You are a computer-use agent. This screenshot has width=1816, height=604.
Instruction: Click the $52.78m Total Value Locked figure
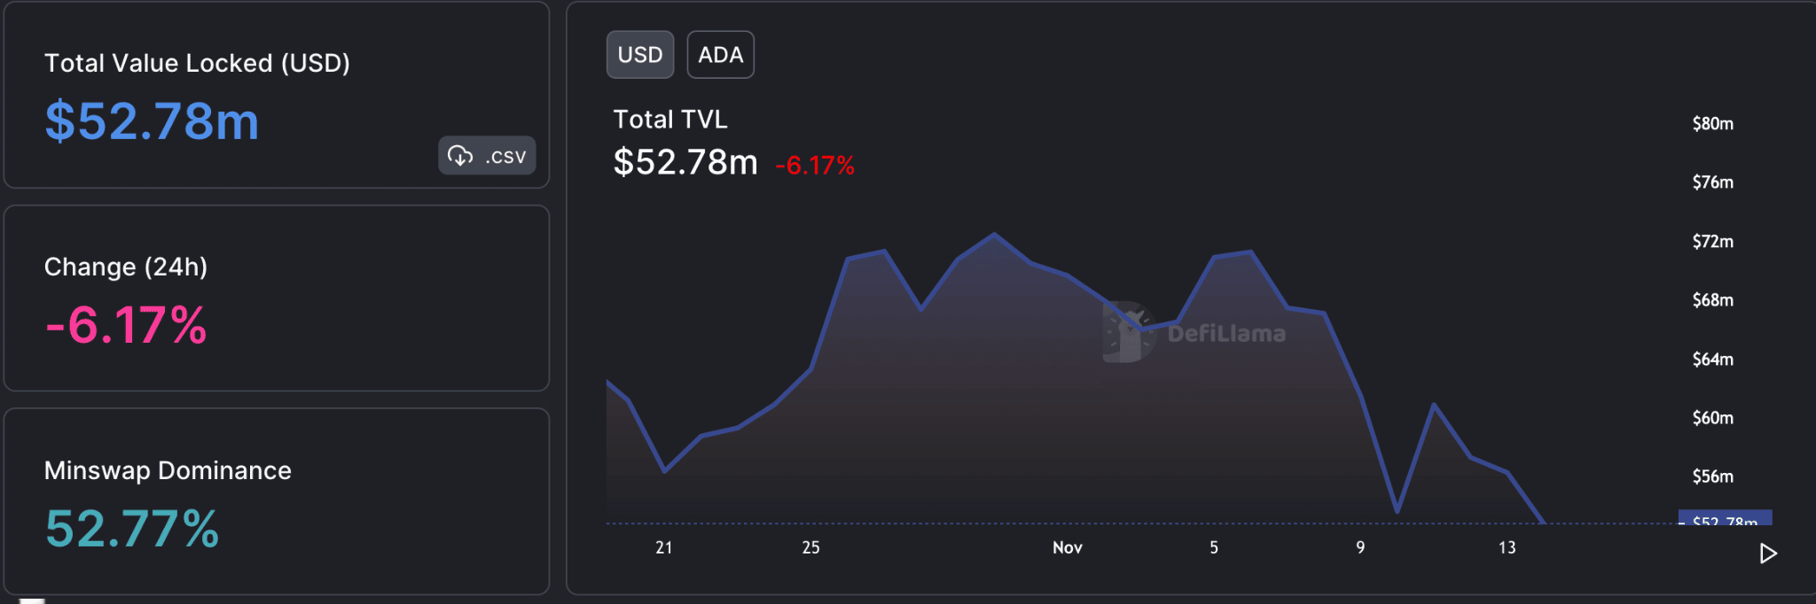152,121
